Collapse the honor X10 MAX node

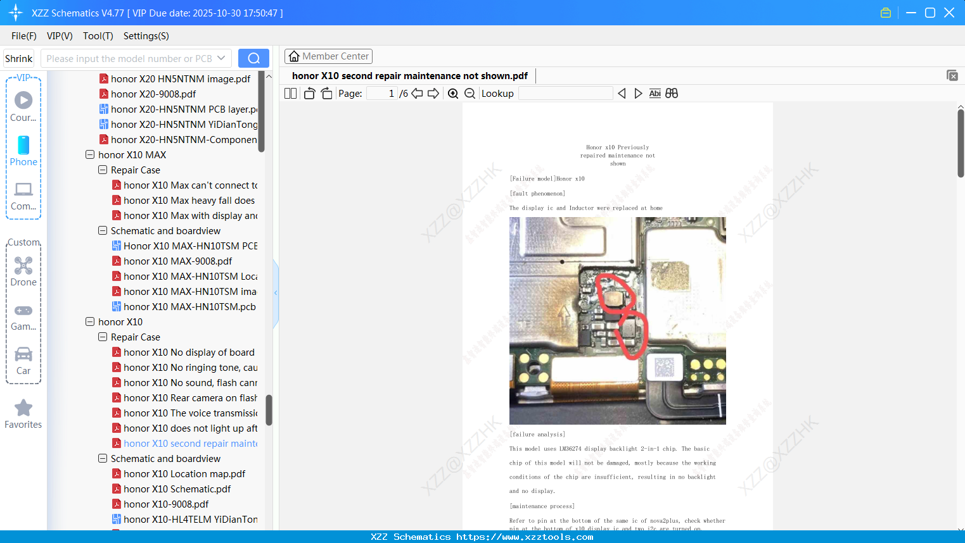(90, 154)
